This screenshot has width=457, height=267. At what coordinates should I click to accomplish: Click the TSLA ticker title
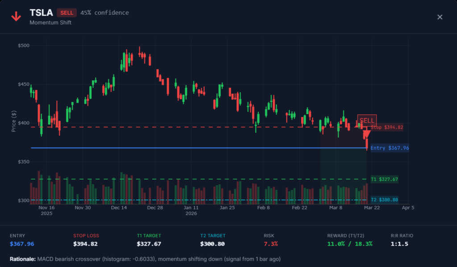(x=41, y=13)
